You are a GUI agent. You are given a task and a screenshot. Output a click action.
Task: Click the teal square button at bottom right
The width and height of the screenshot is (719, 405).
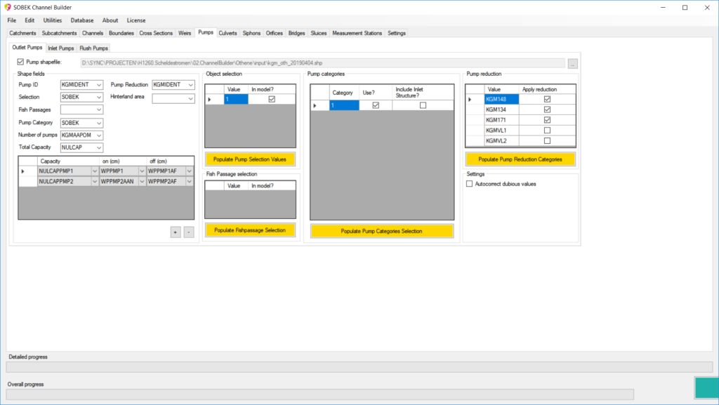tap(705, 388)
